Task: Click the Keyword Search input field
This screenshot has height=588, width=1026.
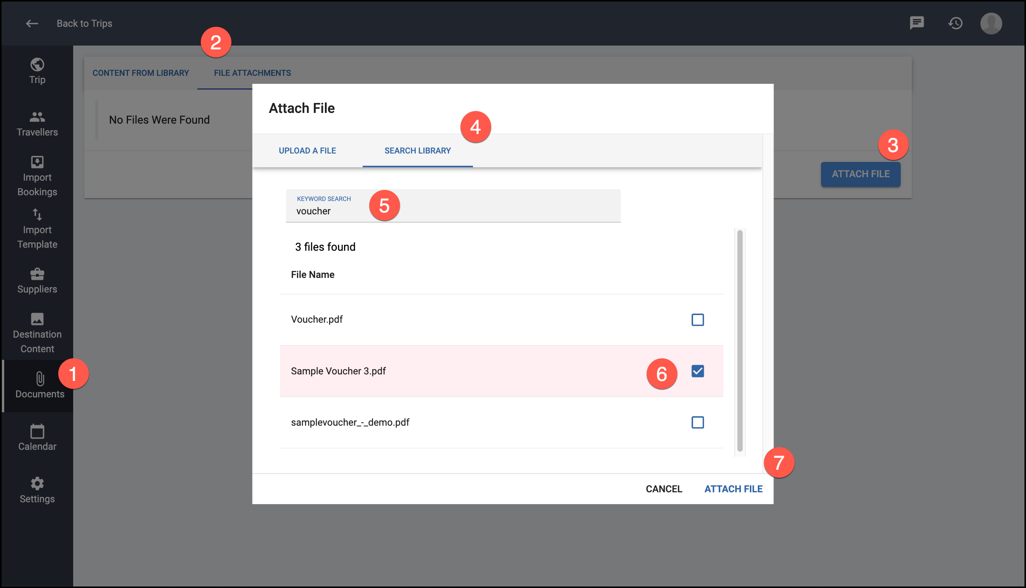Action: point(453,206)
